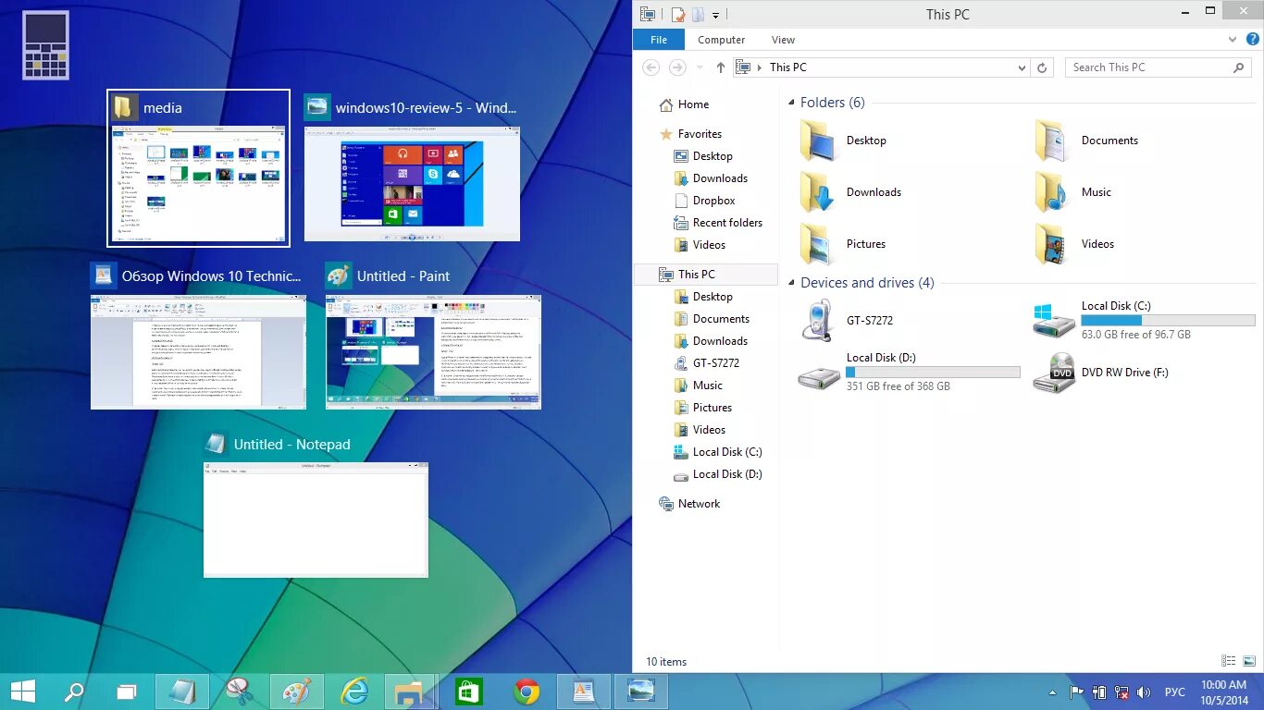Select the Music folder icon
The image size is (1264, 710).
click(1052, 192)
